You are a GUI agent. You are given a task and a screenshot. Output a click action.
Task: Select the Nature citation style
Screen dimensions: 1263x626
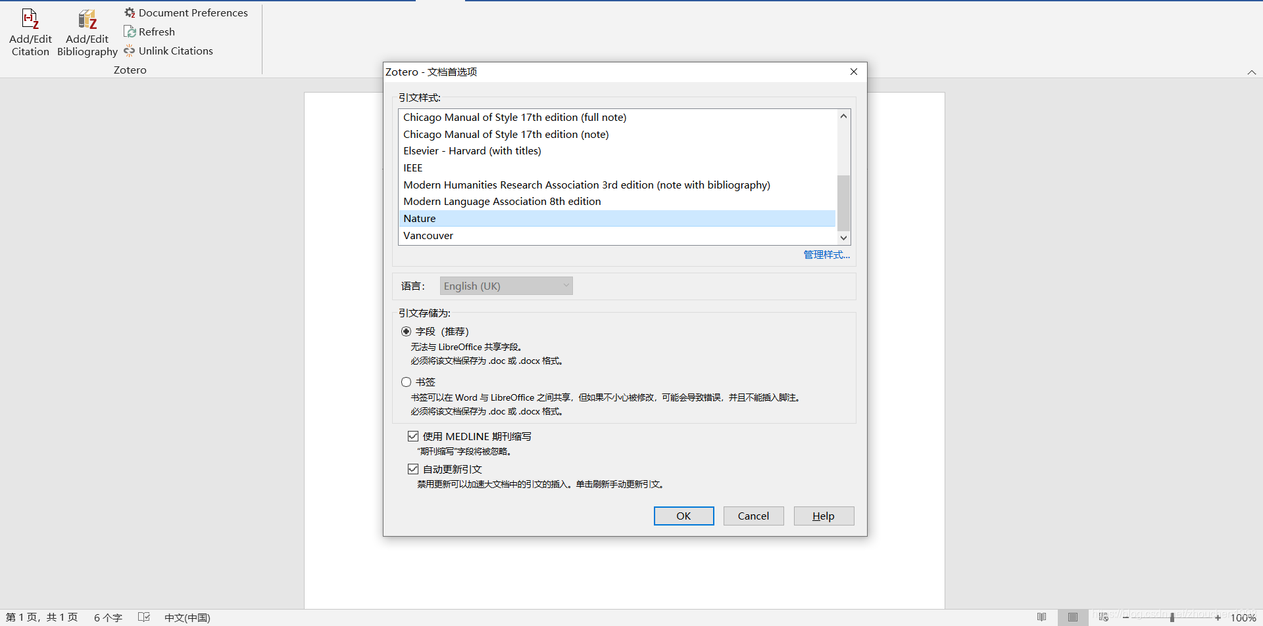click(x=617, y=218)
